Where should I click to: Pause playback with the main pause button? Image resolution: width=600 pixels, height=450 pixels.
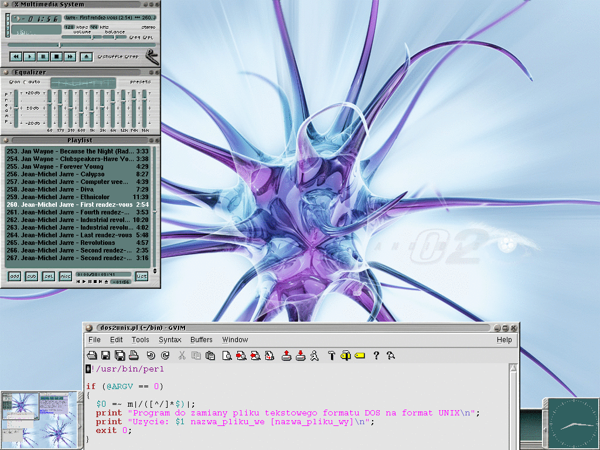(43, 56)
